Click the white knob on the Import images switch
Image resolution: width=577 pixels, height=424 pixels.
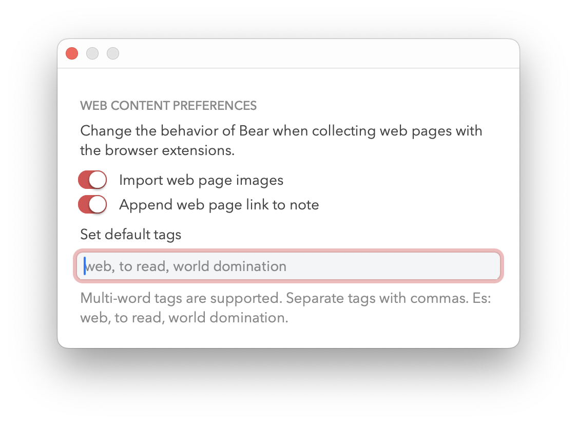point(98,180)
